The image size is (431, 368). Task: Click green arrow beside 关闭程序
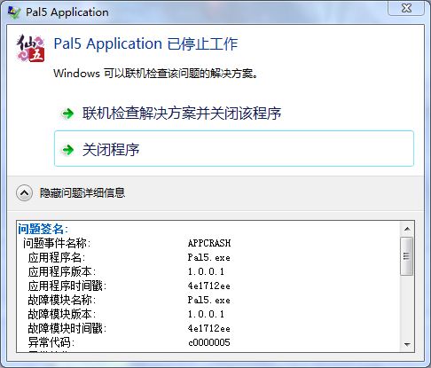pyautogui.click(x=67, y=150)
